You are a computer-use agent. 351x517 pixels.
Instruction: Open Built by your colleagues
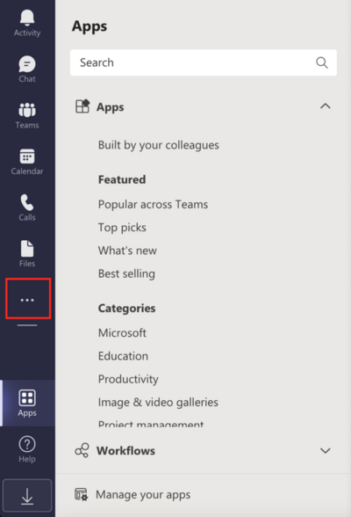point(159,145)
